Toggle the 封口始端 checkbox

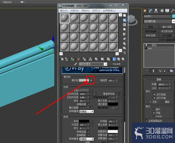(154, 94)
